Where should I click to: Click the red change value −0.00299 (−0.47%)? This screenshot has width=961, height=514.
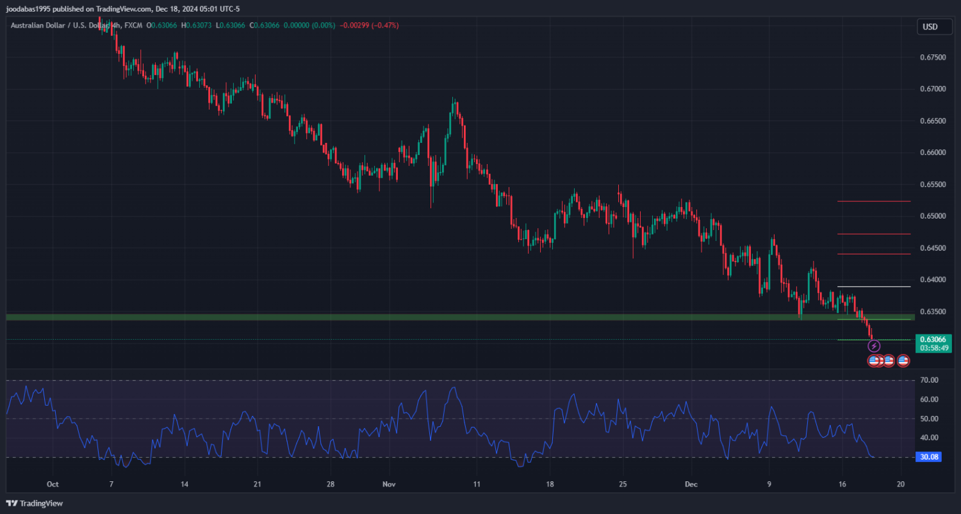click(369, 26)
